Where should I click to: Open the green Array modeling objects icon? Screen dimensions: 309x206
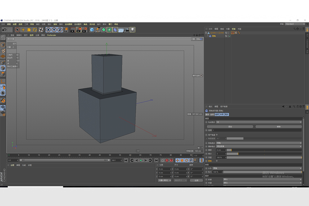pyautogui.click(x=109, y=30)
